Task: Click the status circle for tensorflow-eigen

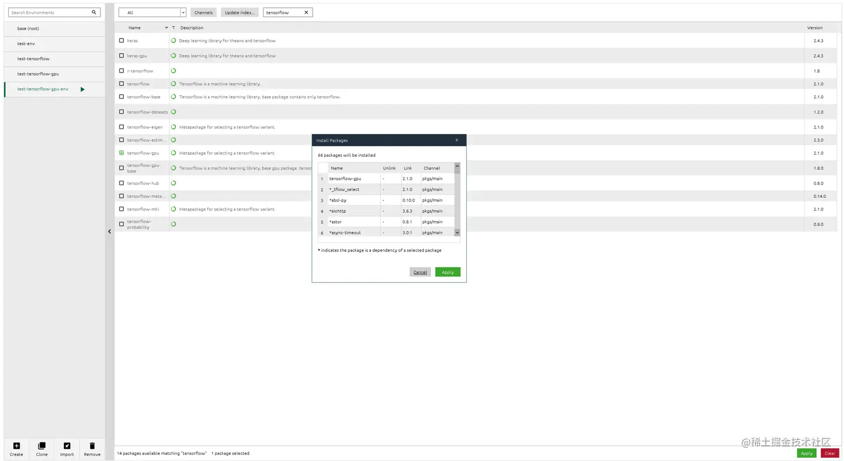Action: click(x=173, y=127)
